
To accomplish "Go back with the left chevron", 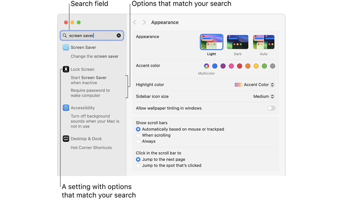I will (x=135, y=22).
